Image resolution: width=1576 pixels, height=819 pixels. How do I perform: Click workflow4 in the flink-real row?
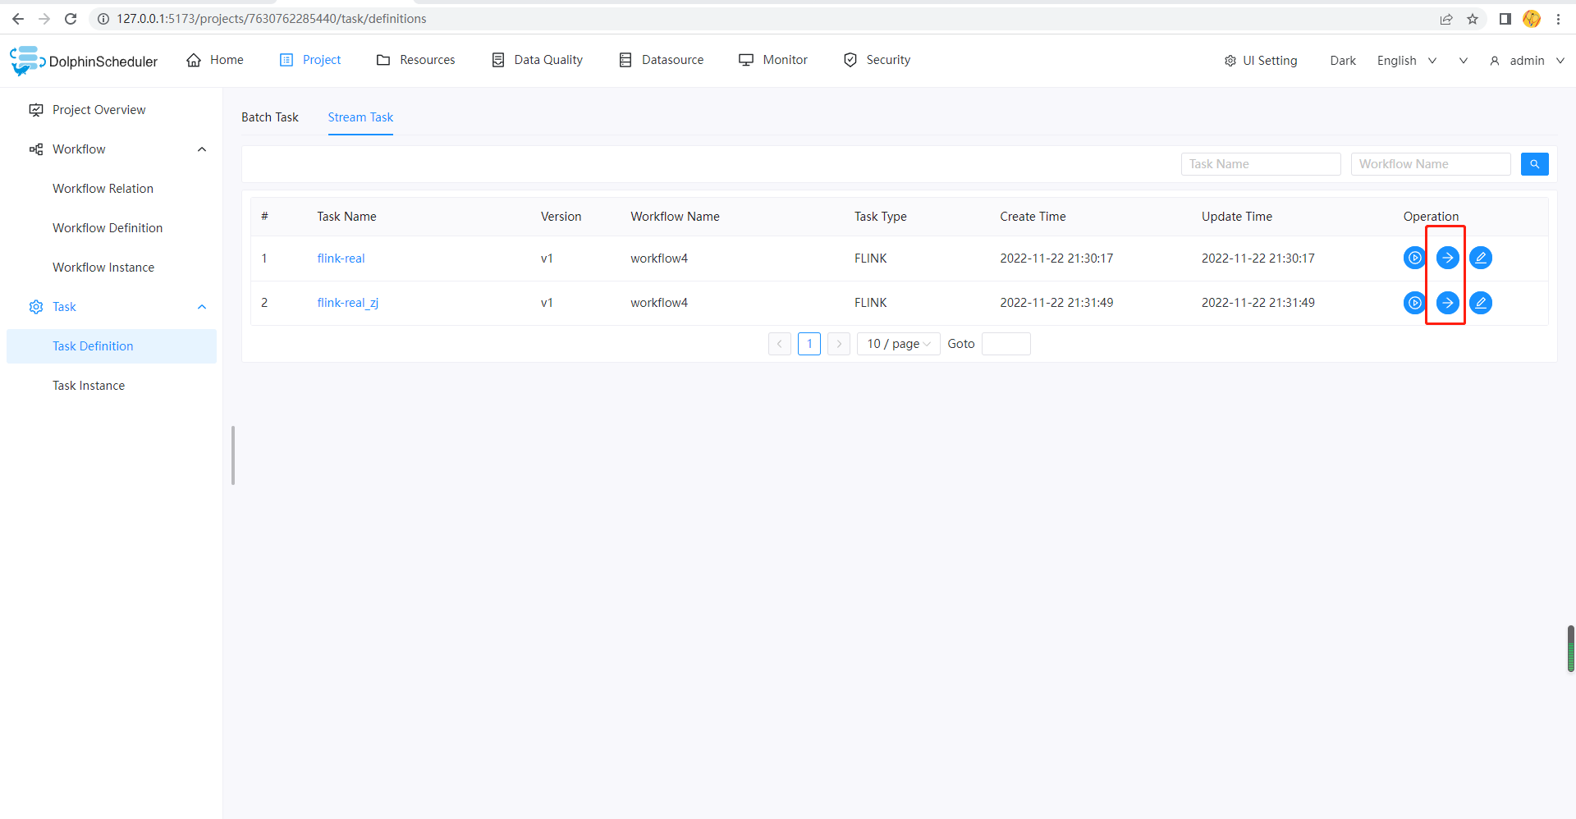(x=659, y=259)
